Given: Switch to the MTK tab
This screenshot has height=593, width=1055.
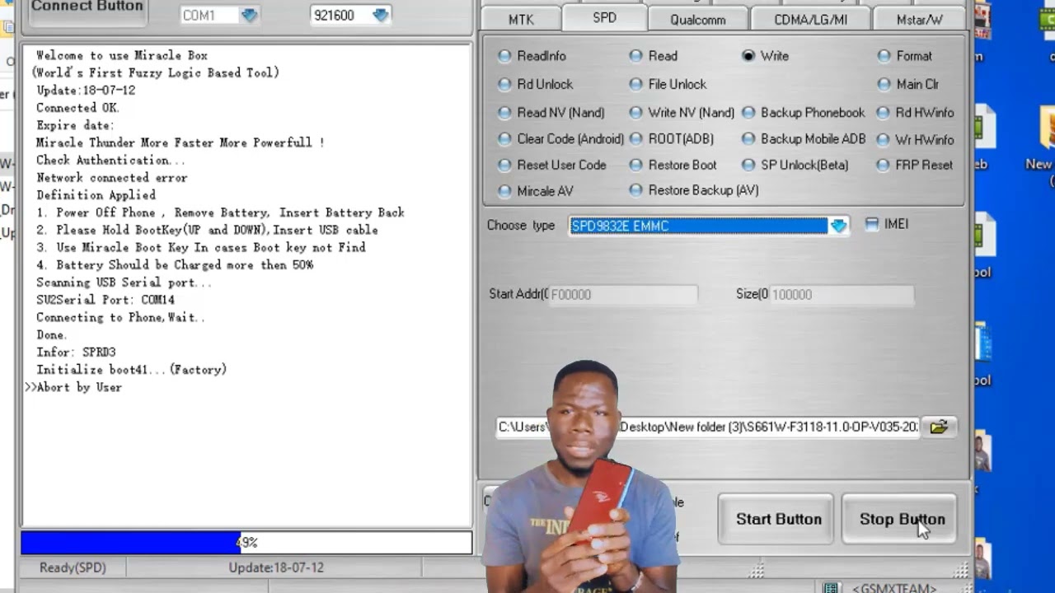Looking at the screenshot, I should click(x=521, y=19).
